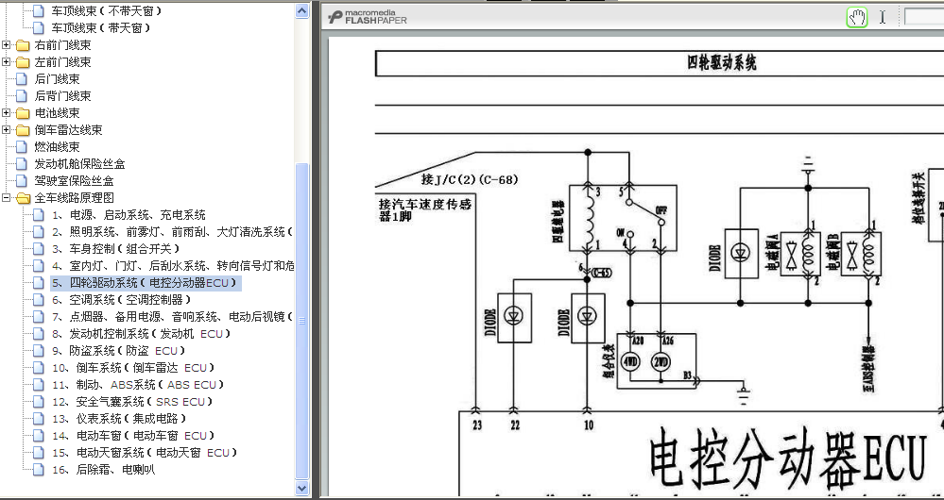Open the 驾驶室保险丝盒 document
Image resolution: width=944 pixels, height=500 pixels.
74,180
